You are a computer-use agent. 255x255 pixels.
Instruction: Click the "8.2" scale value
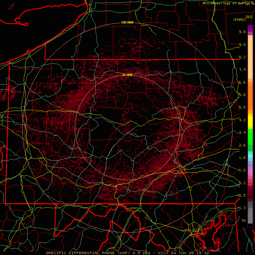click(242, 57)
